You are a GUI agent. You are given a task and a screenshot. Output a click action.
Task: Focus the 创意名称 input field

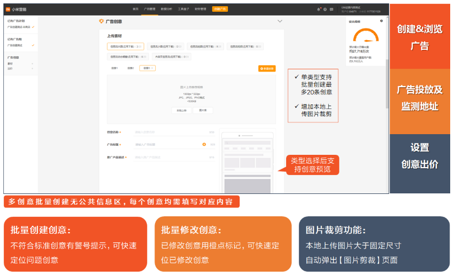174,132
